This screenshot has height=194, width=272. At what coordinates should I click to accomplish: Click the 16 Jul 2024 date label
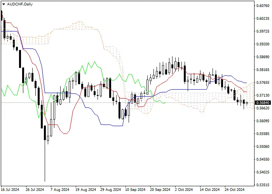pyautogui.click(x=10, y=190)
